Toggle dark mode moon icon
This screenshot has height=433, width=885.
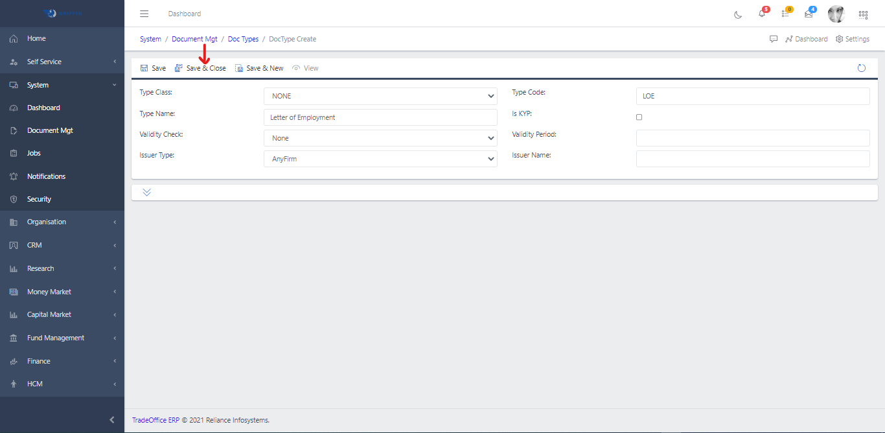[x=738, y=14]
